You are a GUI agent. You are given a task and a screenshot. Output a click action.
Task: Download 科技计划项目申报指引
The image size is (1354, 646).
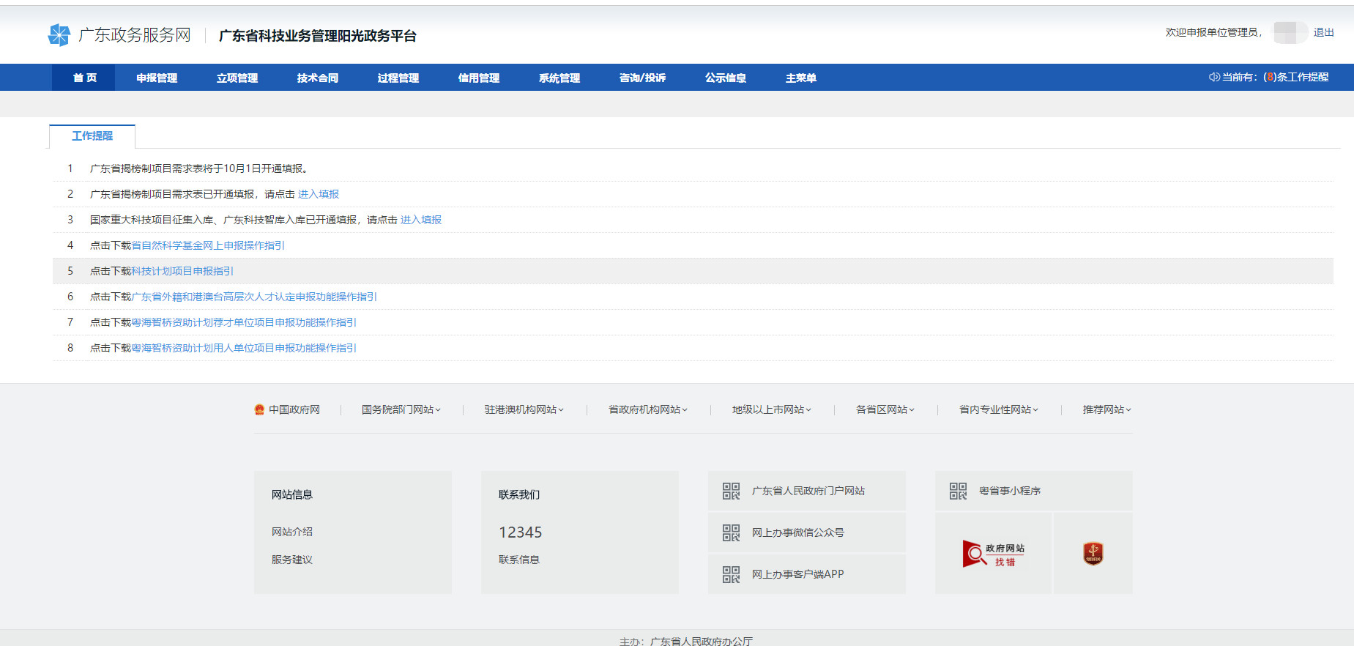click(x=182, y=271)
